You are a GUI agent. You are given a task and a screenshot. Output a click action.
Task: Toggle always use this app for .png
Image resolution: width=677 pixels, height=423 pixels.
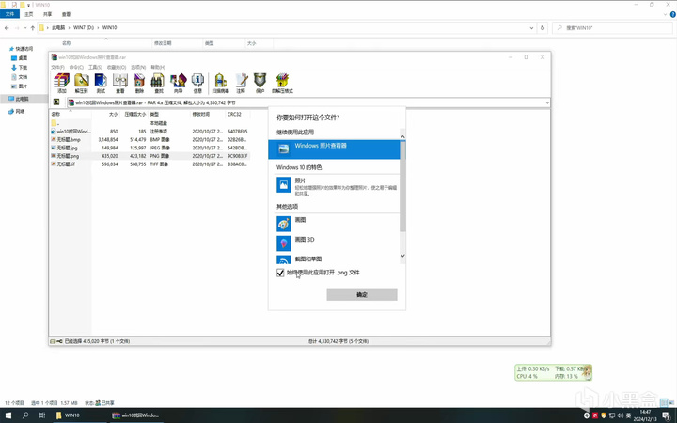(x=280, y=273)
